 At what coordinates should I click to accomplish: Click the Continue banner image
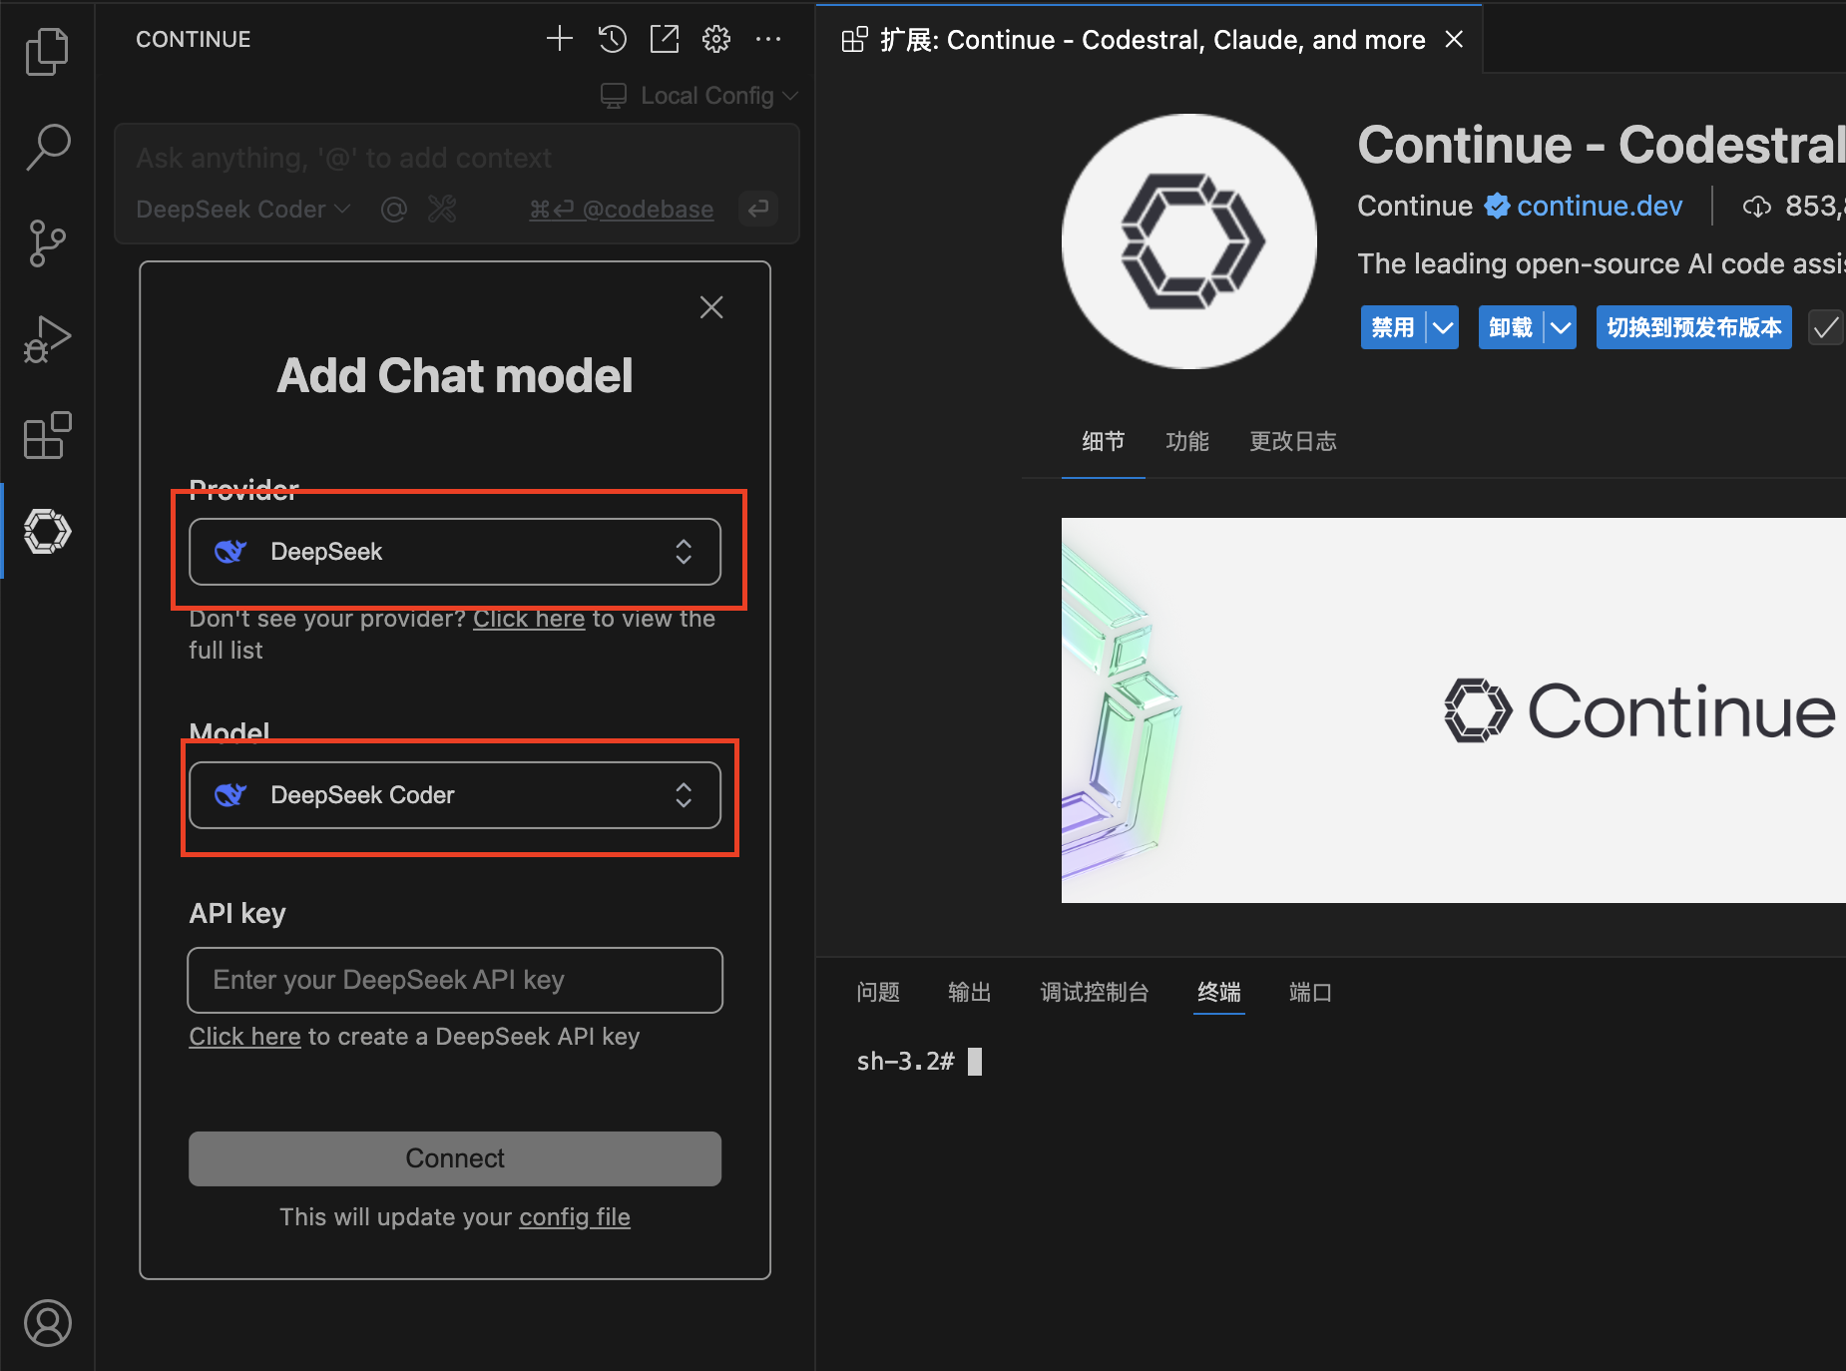(x=1454, y=710)
